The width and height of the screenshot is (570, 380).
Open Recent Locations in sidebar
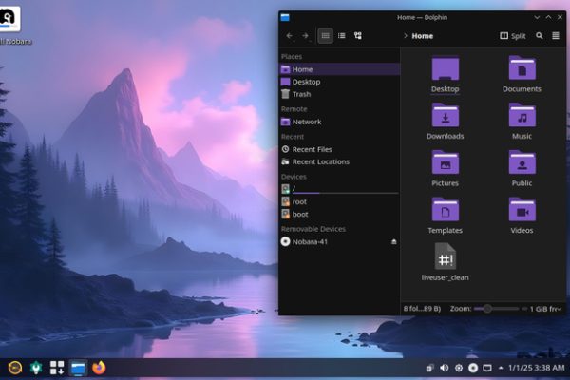point(340,161)
